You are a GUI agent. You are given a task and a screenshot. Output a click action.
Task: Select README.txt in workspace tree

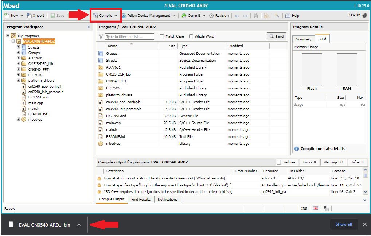click(38, 114)
